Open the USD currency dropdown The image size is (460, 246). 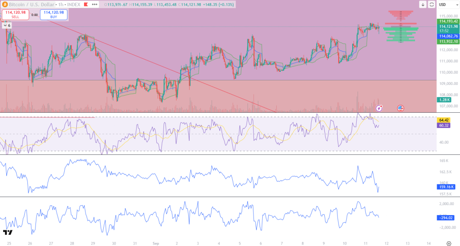click(448, 4)
